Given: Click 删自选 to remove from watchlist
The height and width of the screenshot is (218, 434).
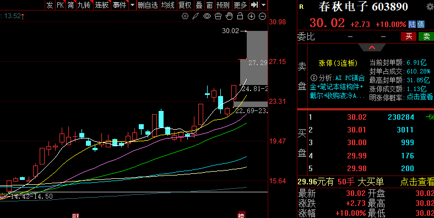Looking at the screenshot, I should pyautogui.click(x=148, y=5).
